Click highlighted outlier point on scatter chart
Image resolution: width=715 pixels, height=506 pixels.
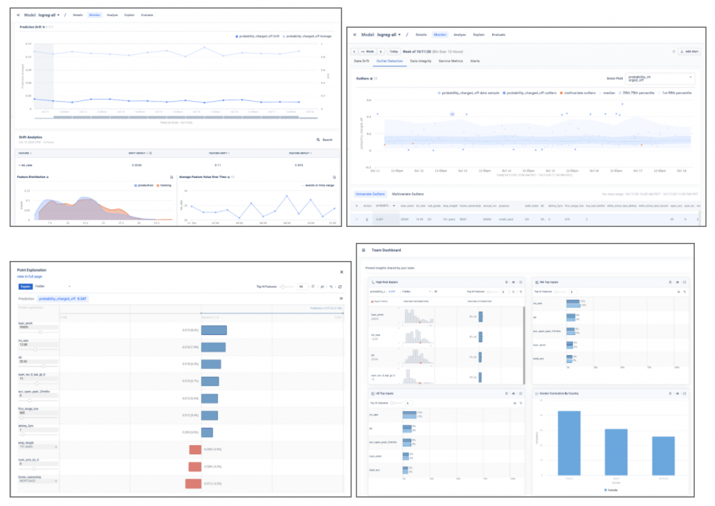tap(452, 114)
